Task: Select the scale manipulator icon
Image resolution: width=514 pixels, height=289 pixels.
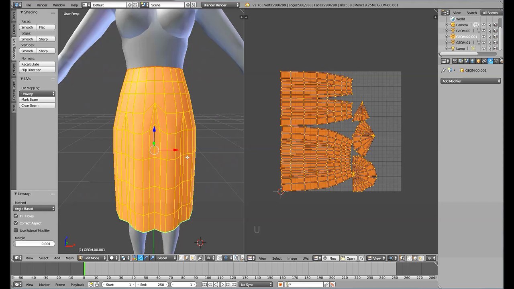Action: 152,258
